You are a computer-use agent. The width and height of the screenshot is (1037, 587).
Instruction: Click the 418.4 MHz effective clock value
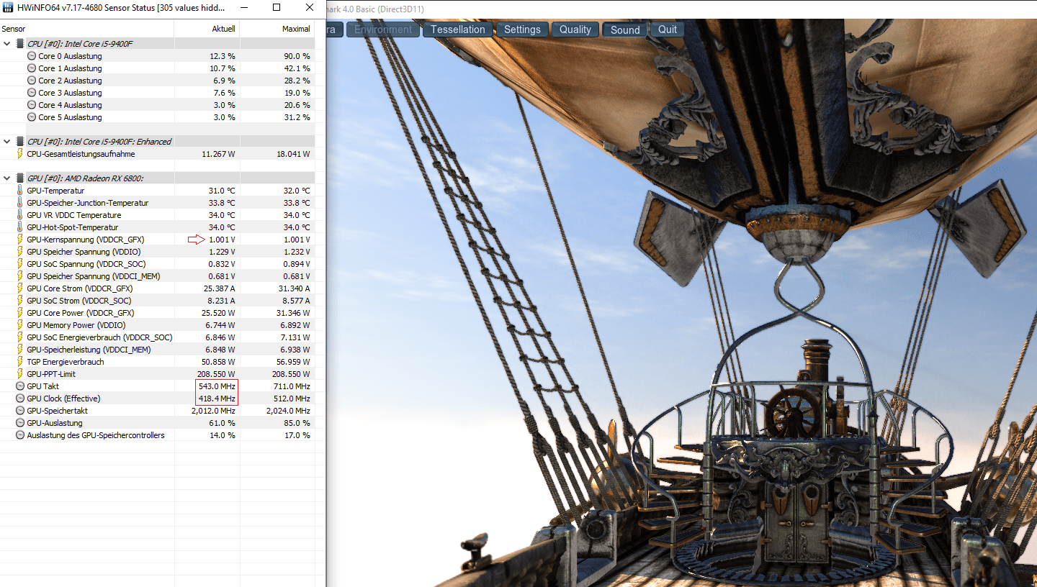tap(217, 399)
